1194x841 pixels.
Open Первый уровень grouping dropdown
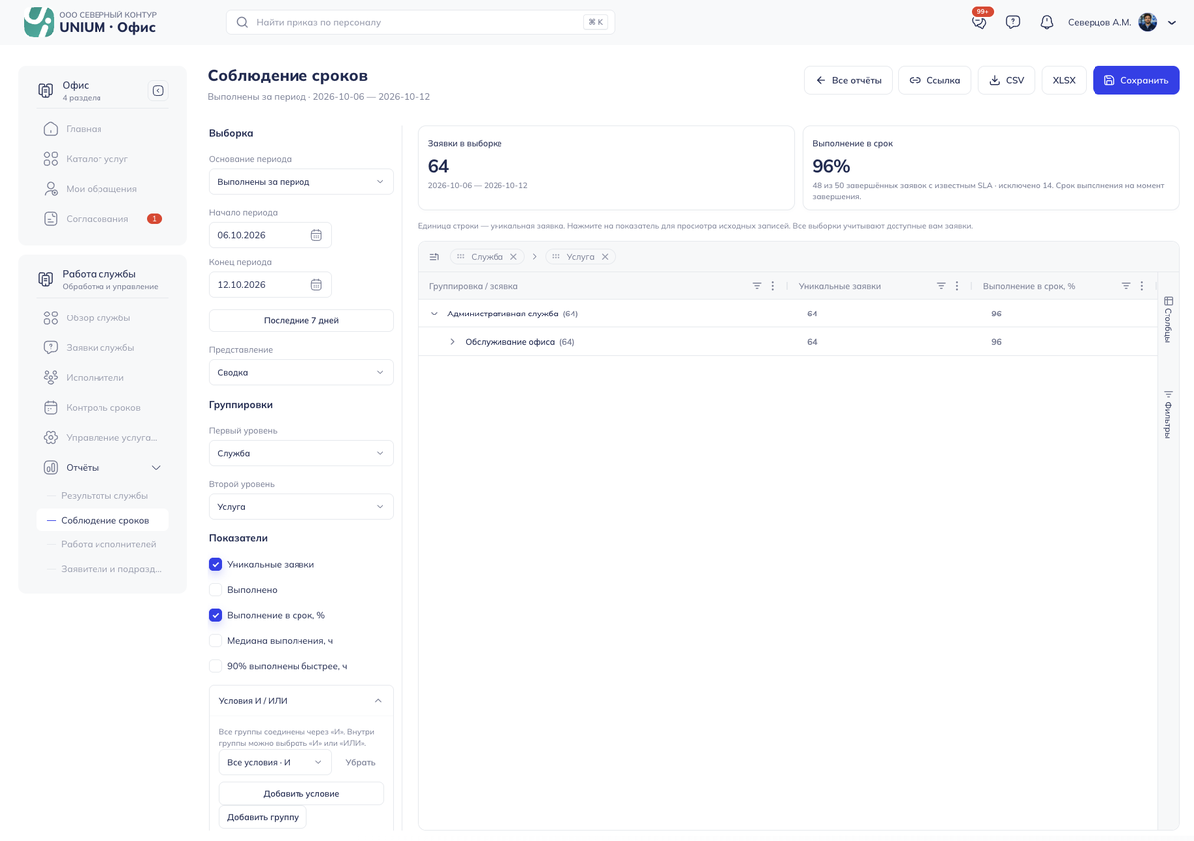(x=301, y=453)
